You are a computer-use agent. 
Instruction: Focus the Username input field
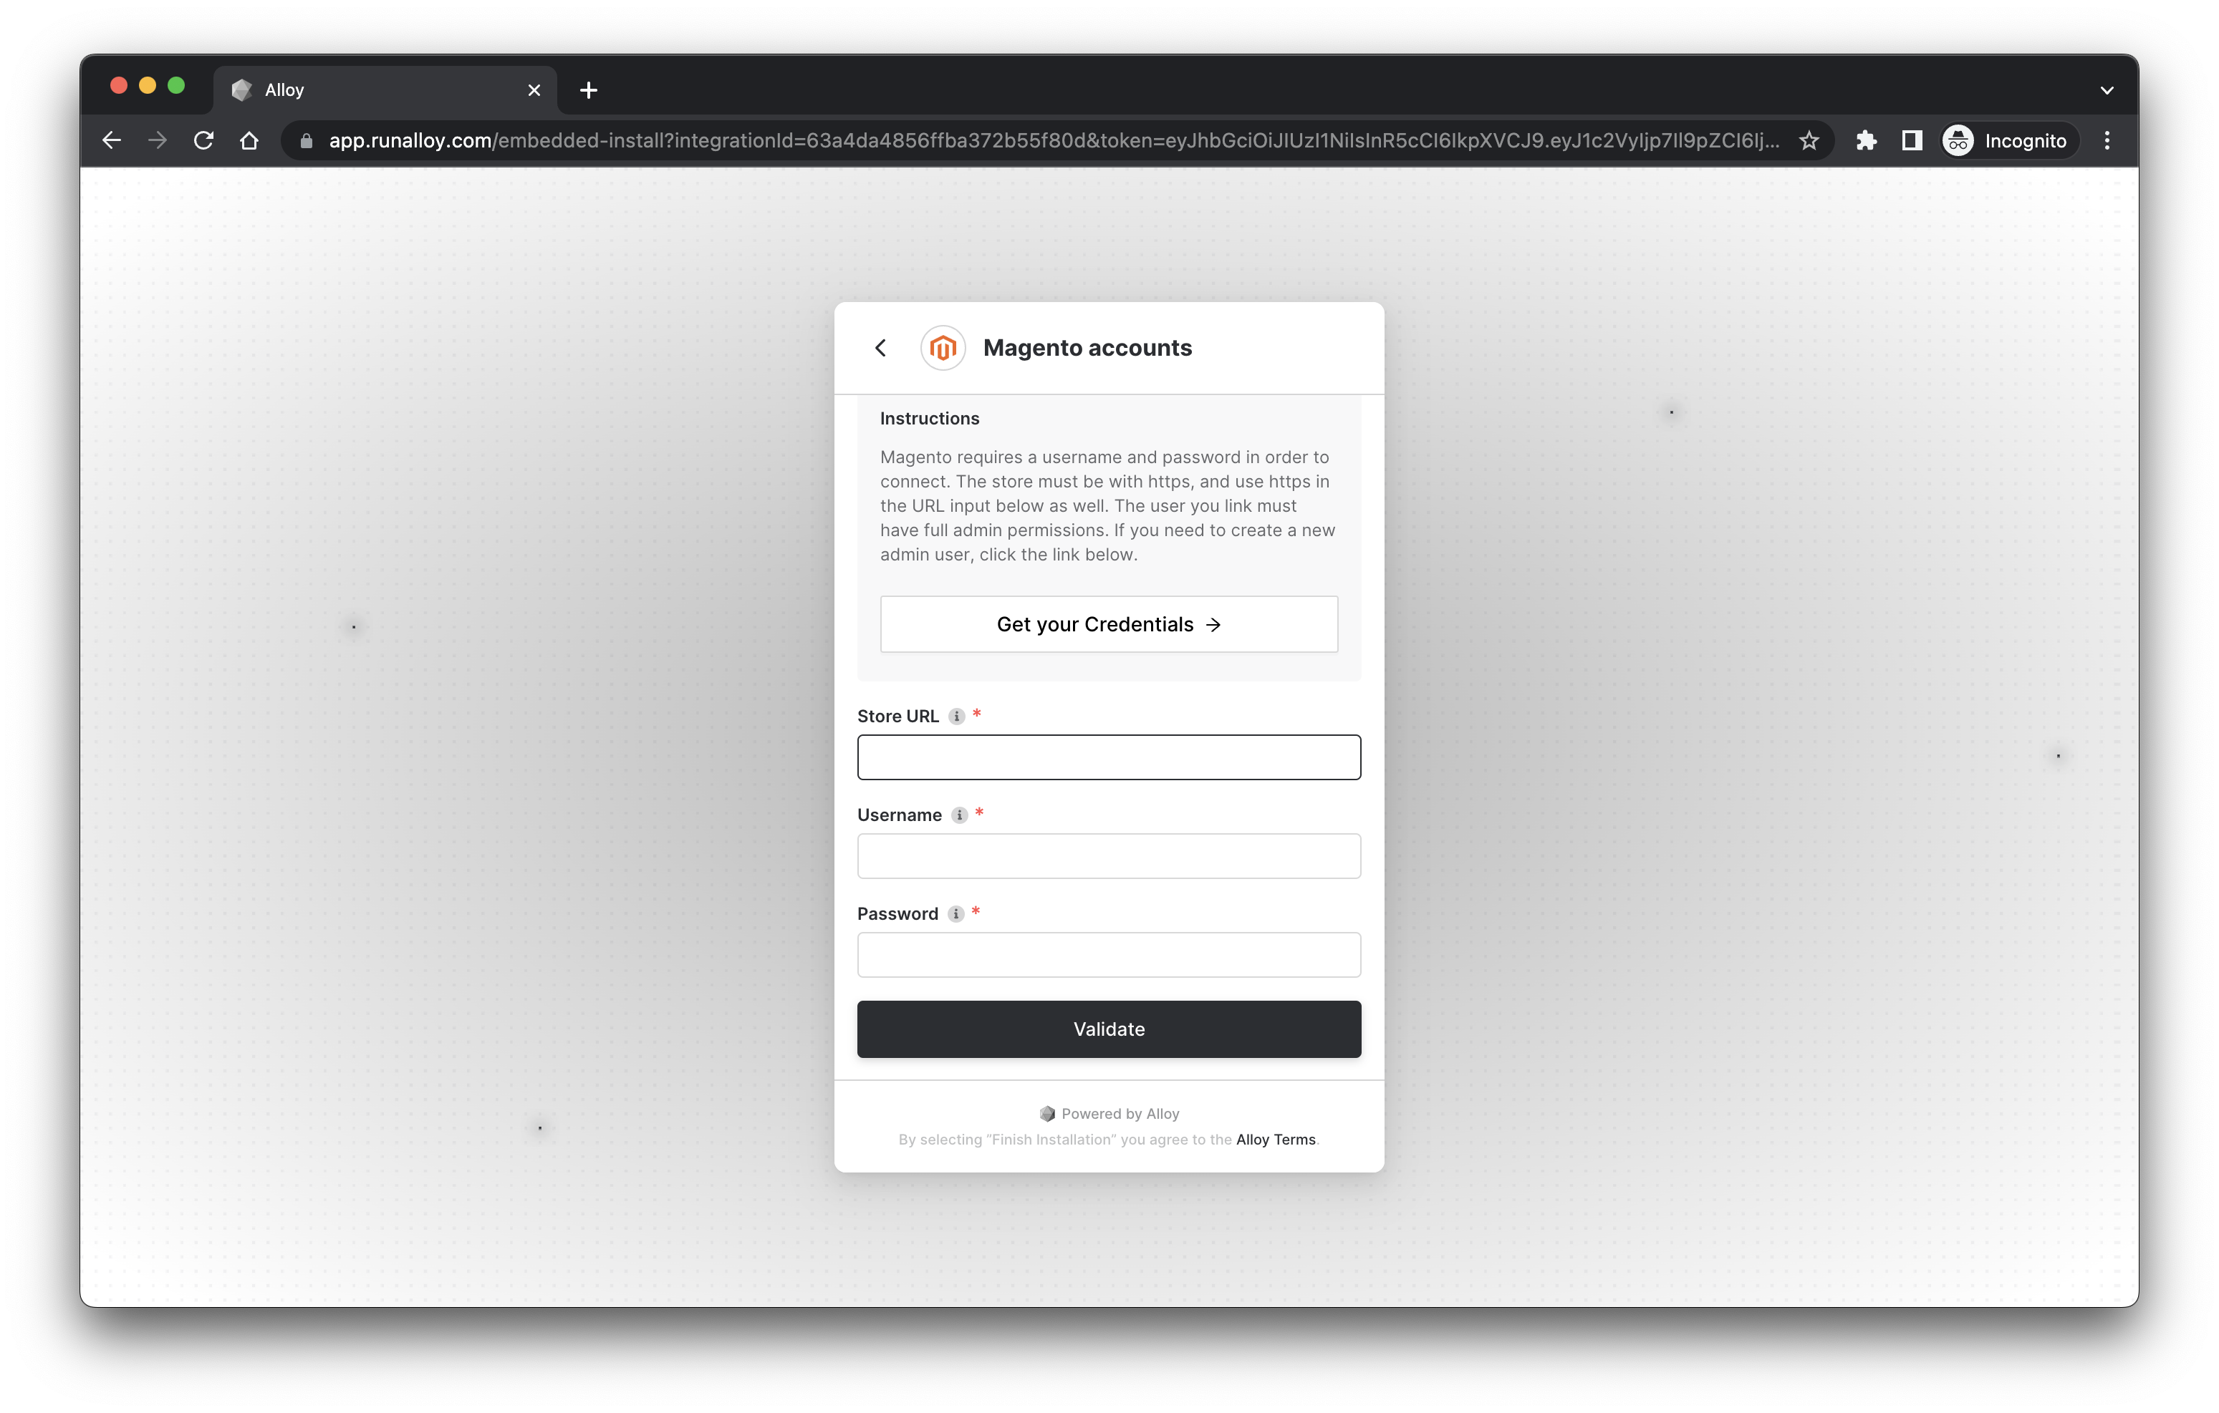point(1109,855)
